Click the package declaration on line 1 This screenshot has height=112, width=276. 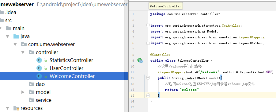pos(185,14)
